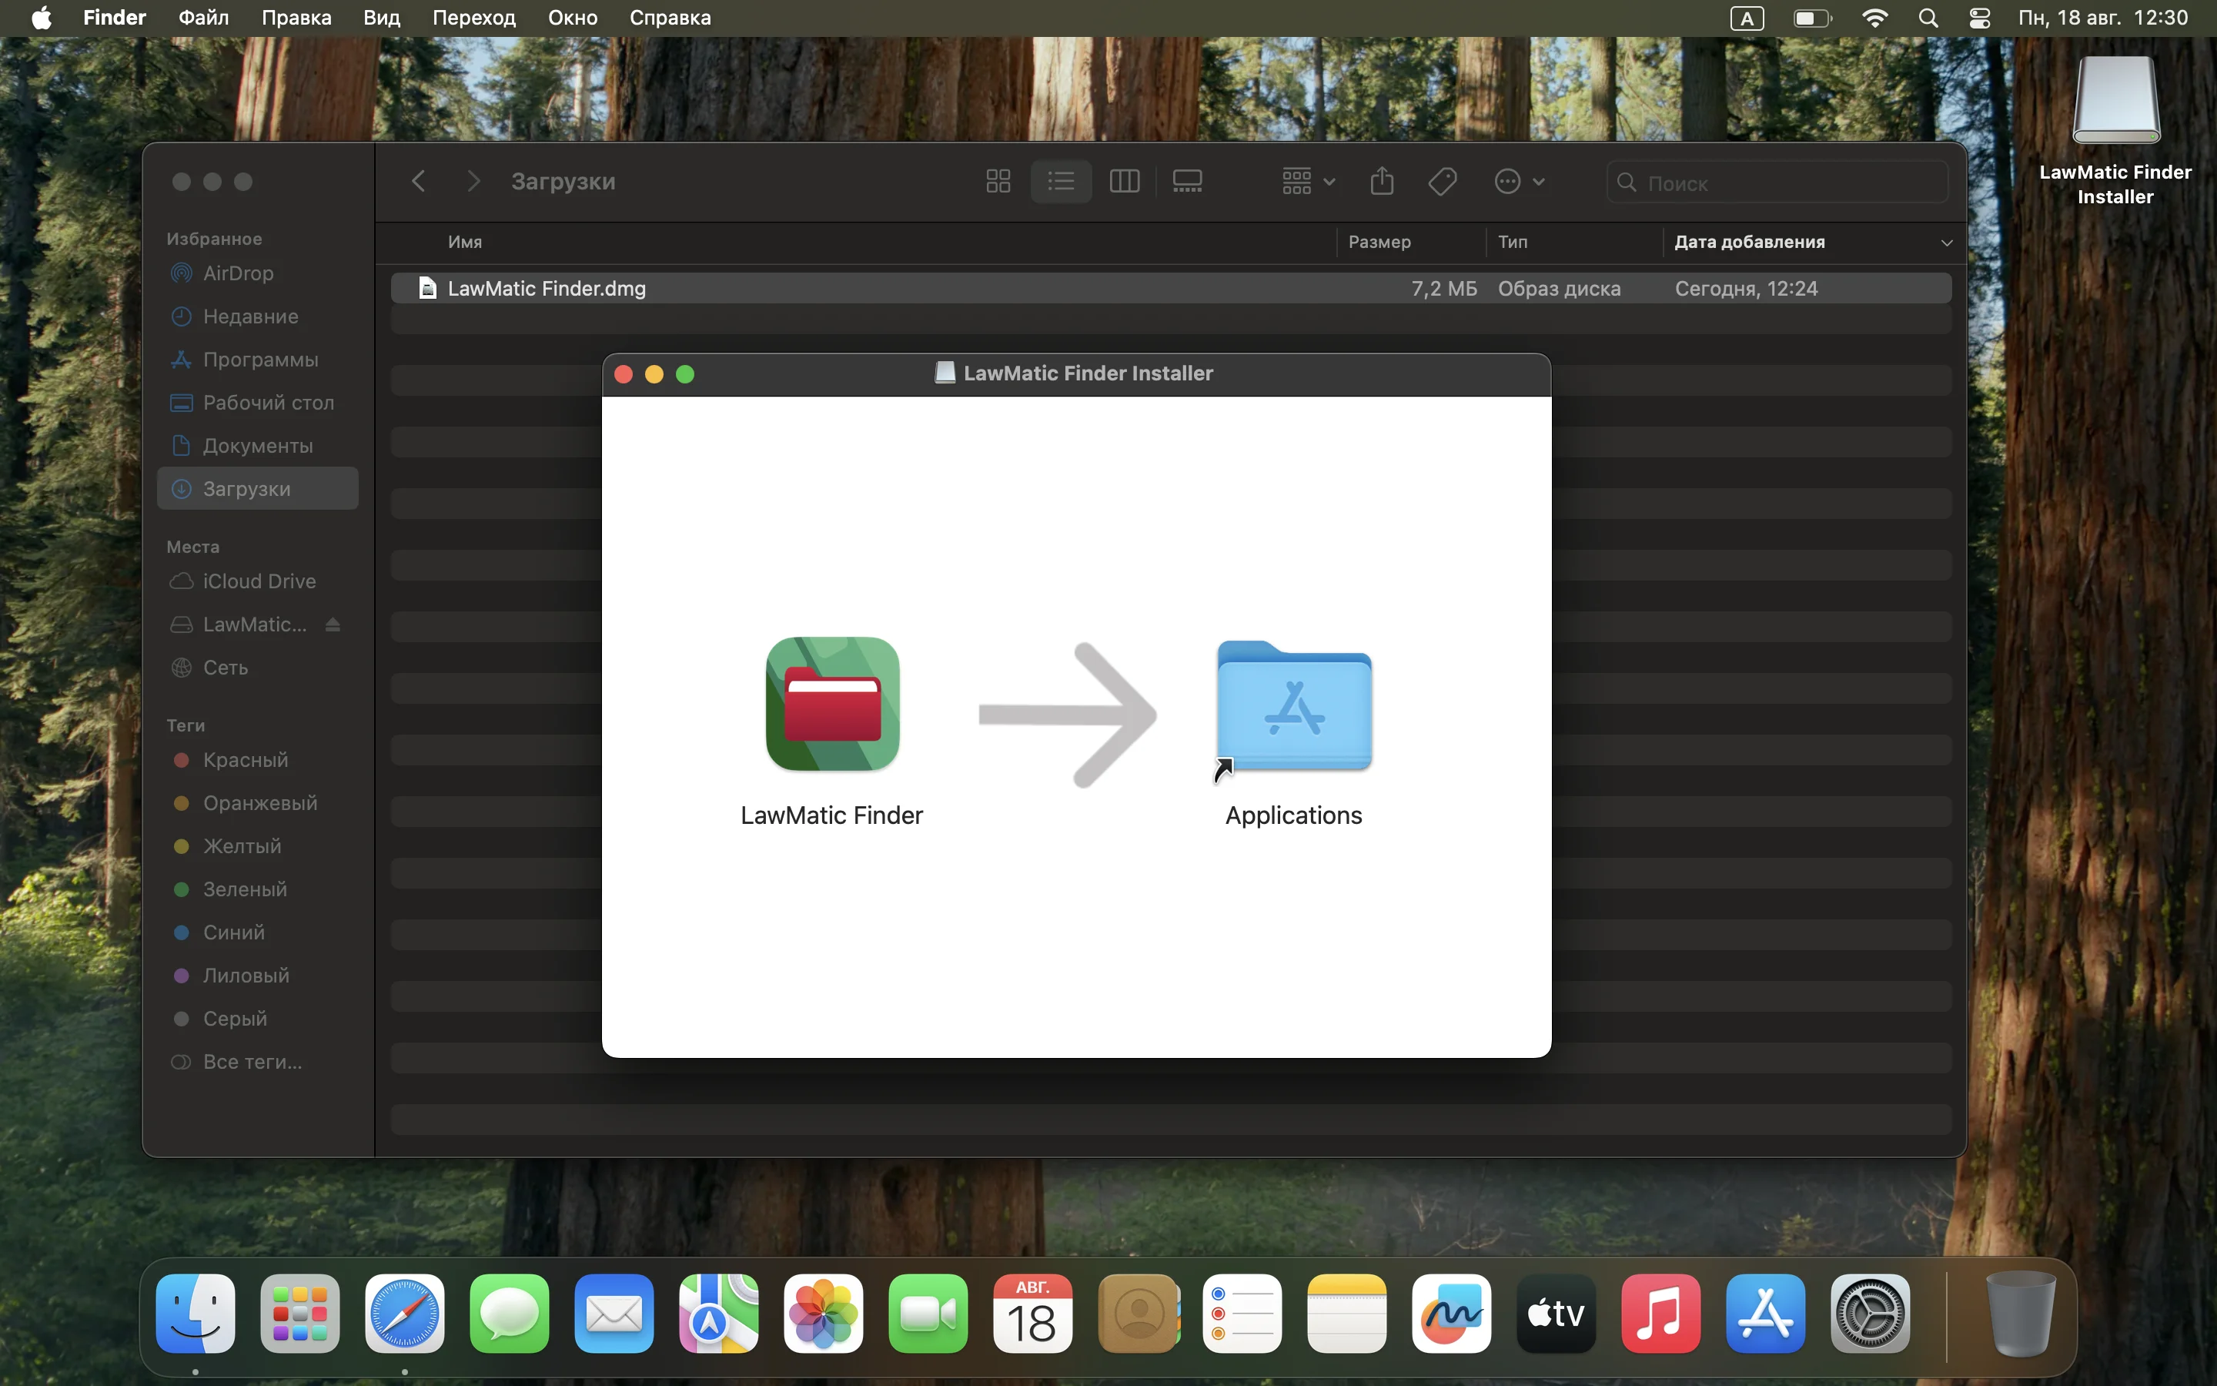Viewport: 2217px width, 1386px height.
Task: Open the more actions dropdown menu
Action: coord(1519,182)
